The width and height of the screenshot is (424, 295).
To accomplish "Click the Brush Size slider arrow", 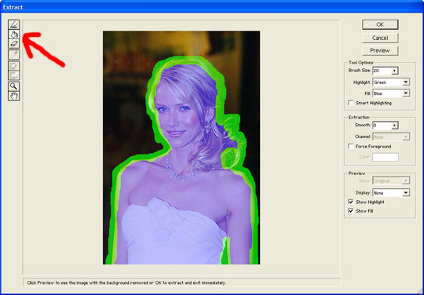I will [395, 71].
